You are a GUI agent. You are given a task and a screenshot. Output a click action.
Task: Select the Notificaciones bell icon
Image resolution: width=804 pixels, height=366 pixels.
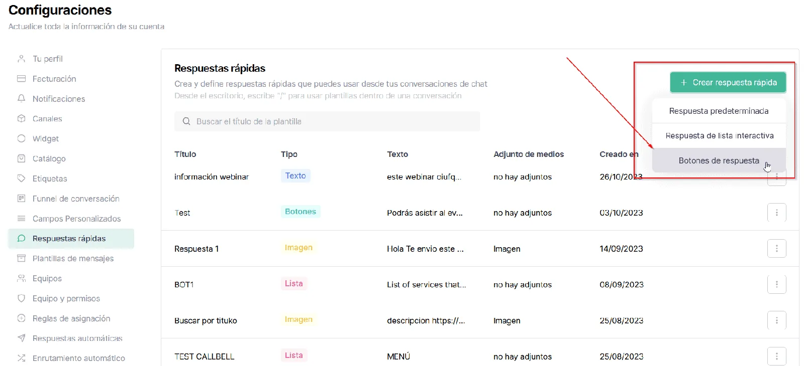click(21, 99)
